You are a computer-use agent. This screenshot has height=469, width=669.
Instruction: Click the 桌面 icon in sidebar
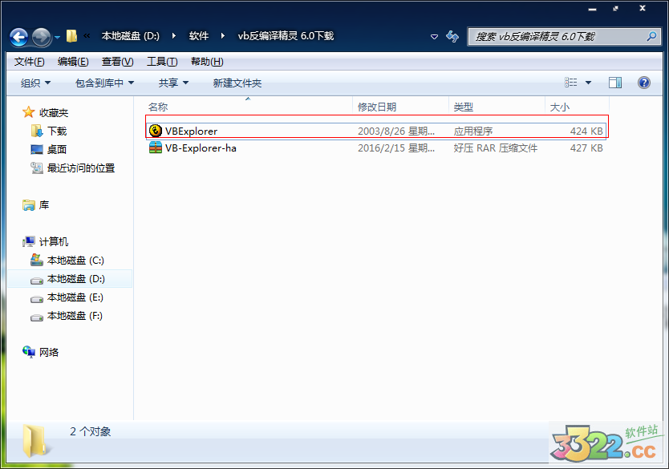pos(37,149)
